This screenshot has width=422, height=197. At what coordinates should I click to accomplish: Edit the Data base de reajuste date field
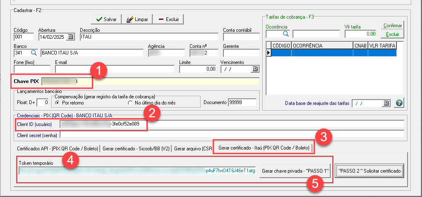[368, 103]
